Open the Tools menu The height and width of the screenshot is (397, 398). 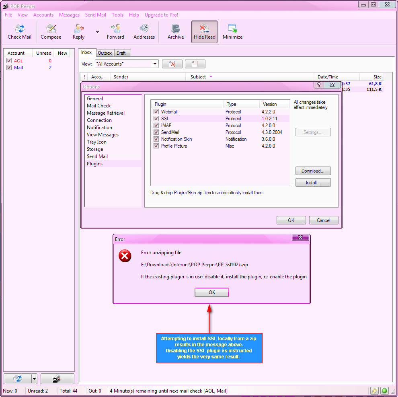(117, 15)
